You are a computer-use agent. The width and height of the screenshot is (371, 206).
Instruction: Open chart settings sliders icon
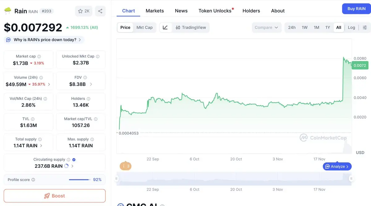point(365,27)
